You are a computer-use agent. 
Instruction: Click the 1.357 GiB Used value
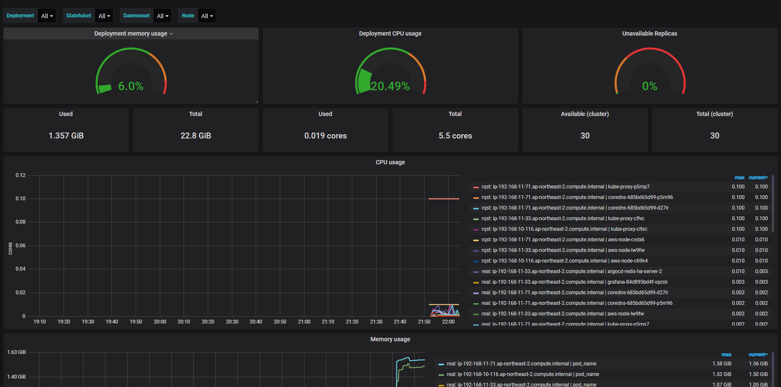tap(66, 136)
